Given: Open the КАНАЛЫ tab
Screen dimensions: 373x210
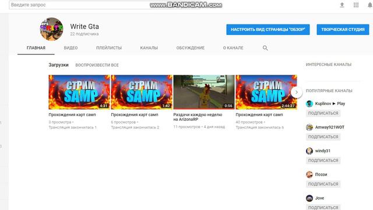Looking at the screenshot, I should [149, 48].
